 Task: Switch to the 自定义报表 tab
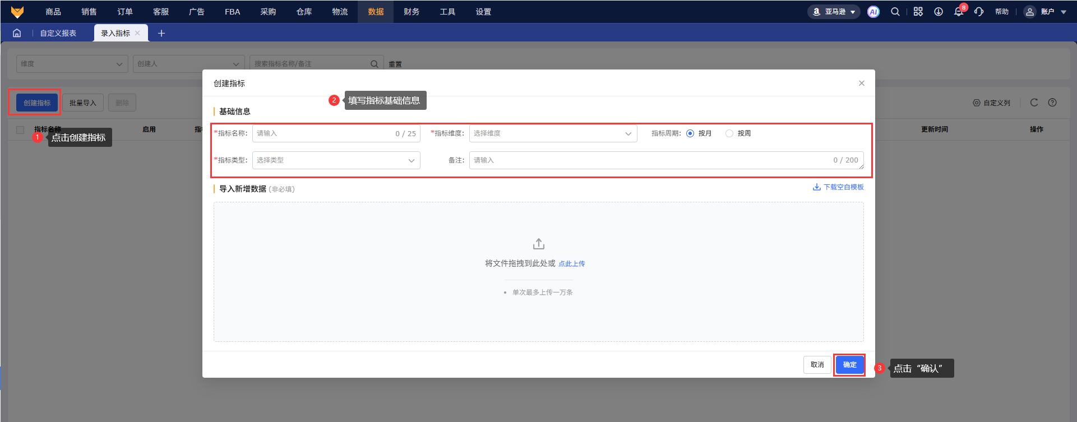[58, 33]
